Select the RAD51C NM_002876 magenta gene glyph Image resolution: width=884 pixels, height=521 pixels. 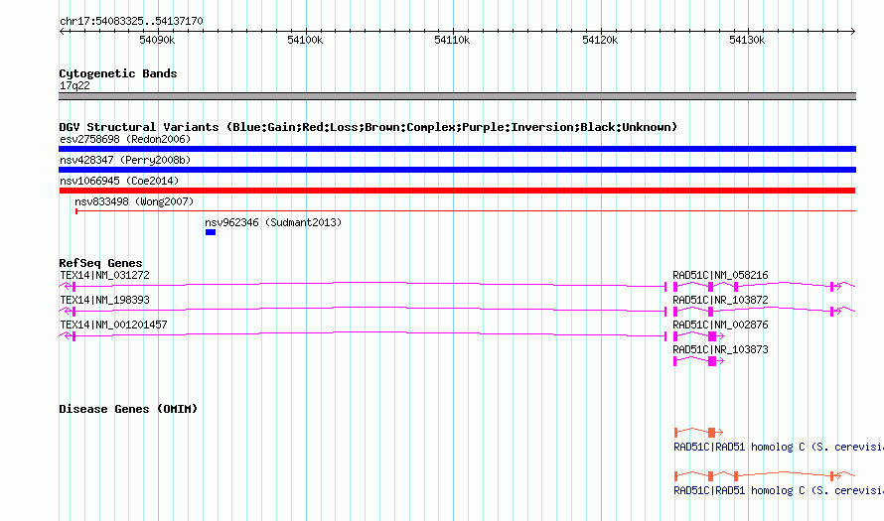tap(698, 335)
